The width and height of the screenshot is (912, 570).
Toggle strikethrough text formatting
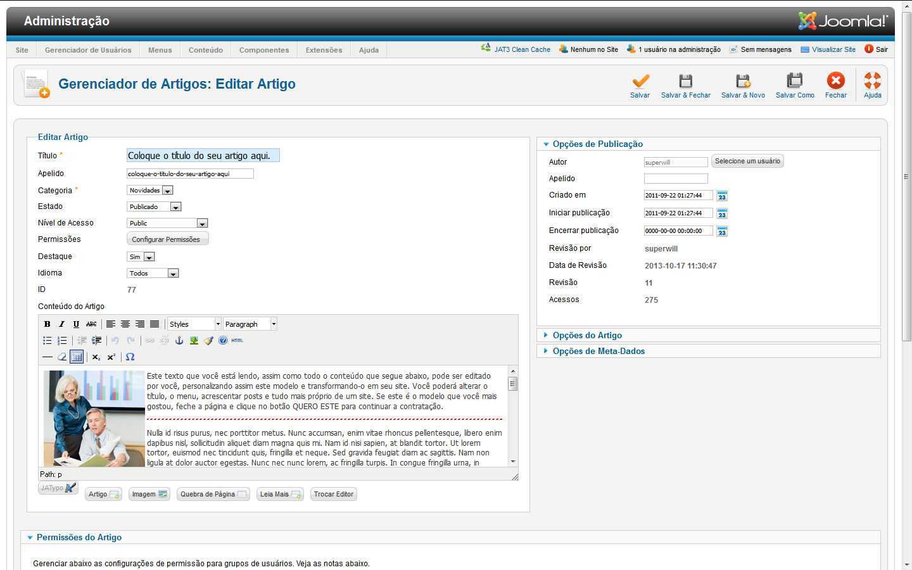click(x=91, y=324)
